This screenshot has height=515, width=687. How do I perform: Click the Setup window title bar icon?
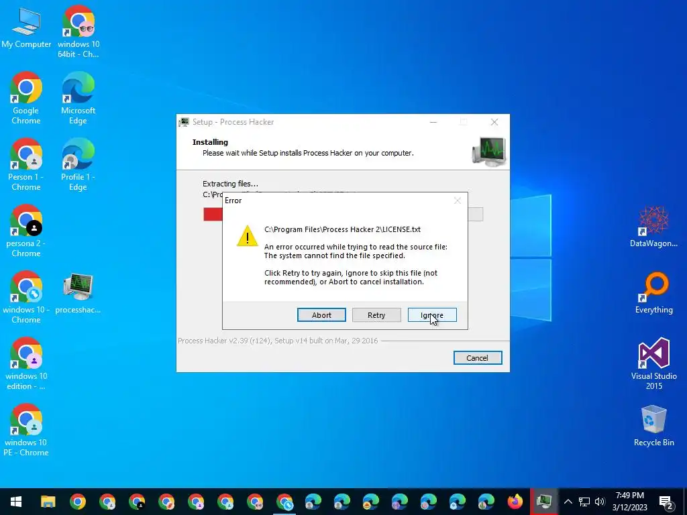pos(184,122)
